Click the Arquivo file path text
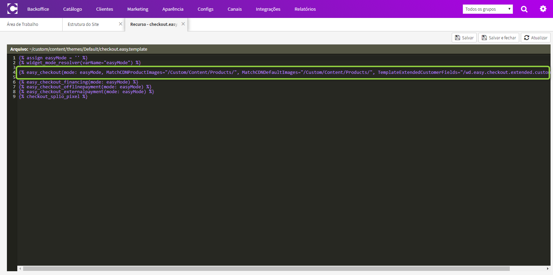The image size is (553, 275). [79, 49]
